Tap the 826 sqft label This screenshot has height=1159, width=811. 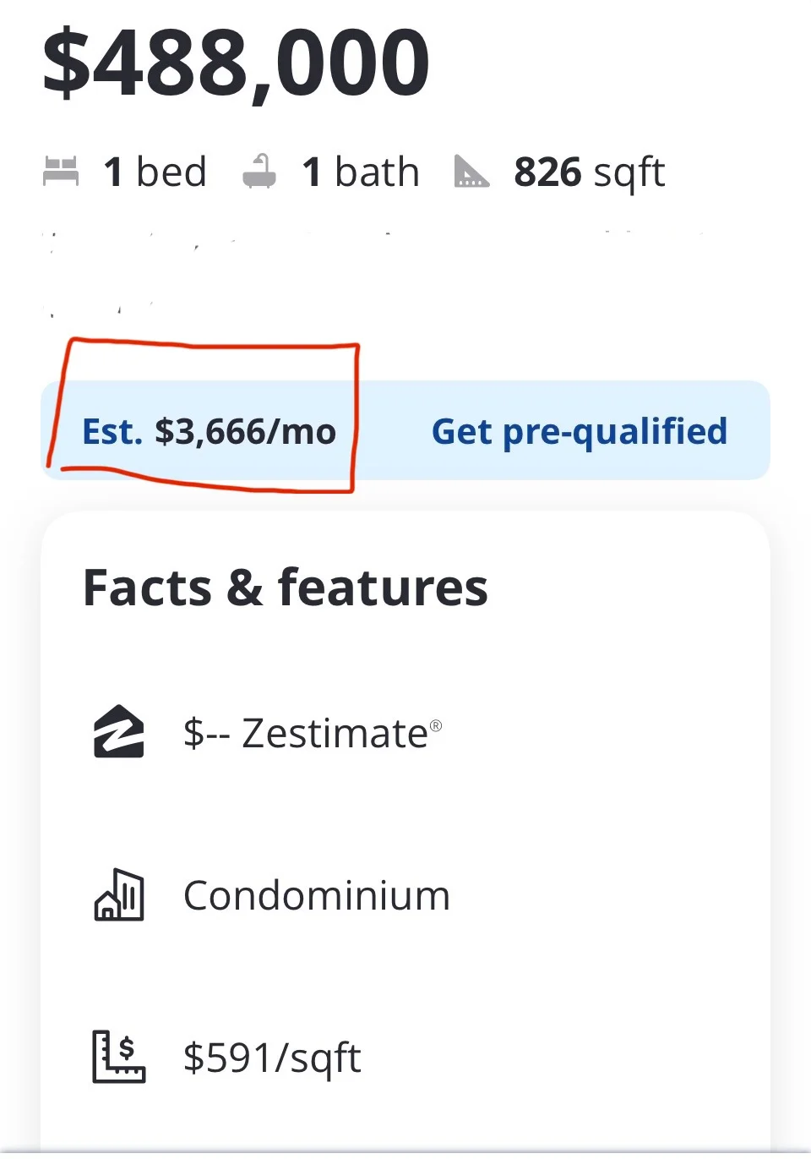point(590,172)
